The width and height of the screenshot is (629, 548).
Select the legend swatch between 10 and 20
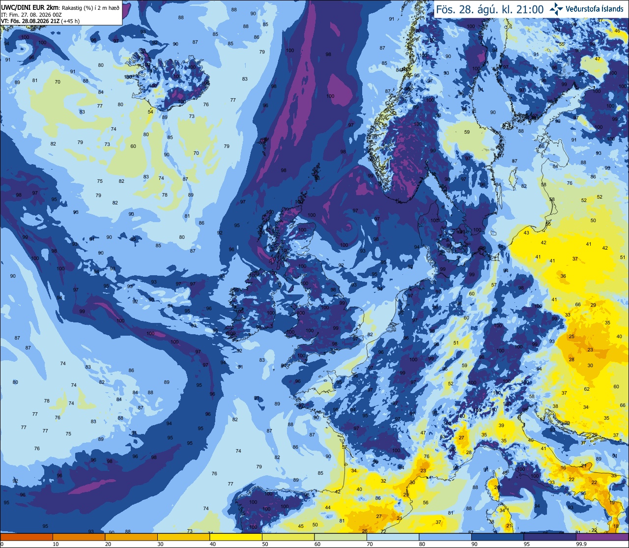[79, 537]
